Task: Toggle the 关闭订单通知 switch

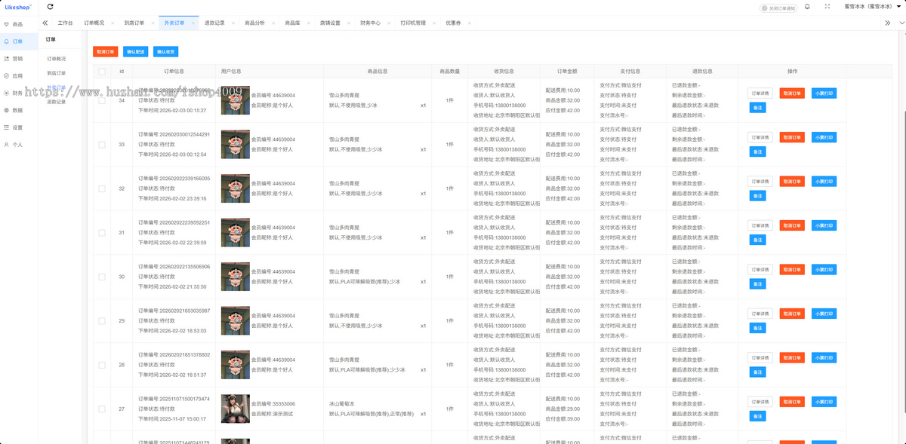Action: coord(778,8)
